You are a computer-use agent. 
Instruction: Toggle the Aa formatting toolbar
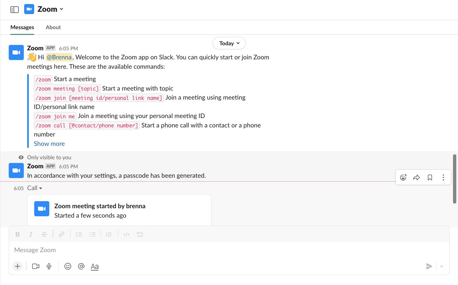tap(95, 267)
